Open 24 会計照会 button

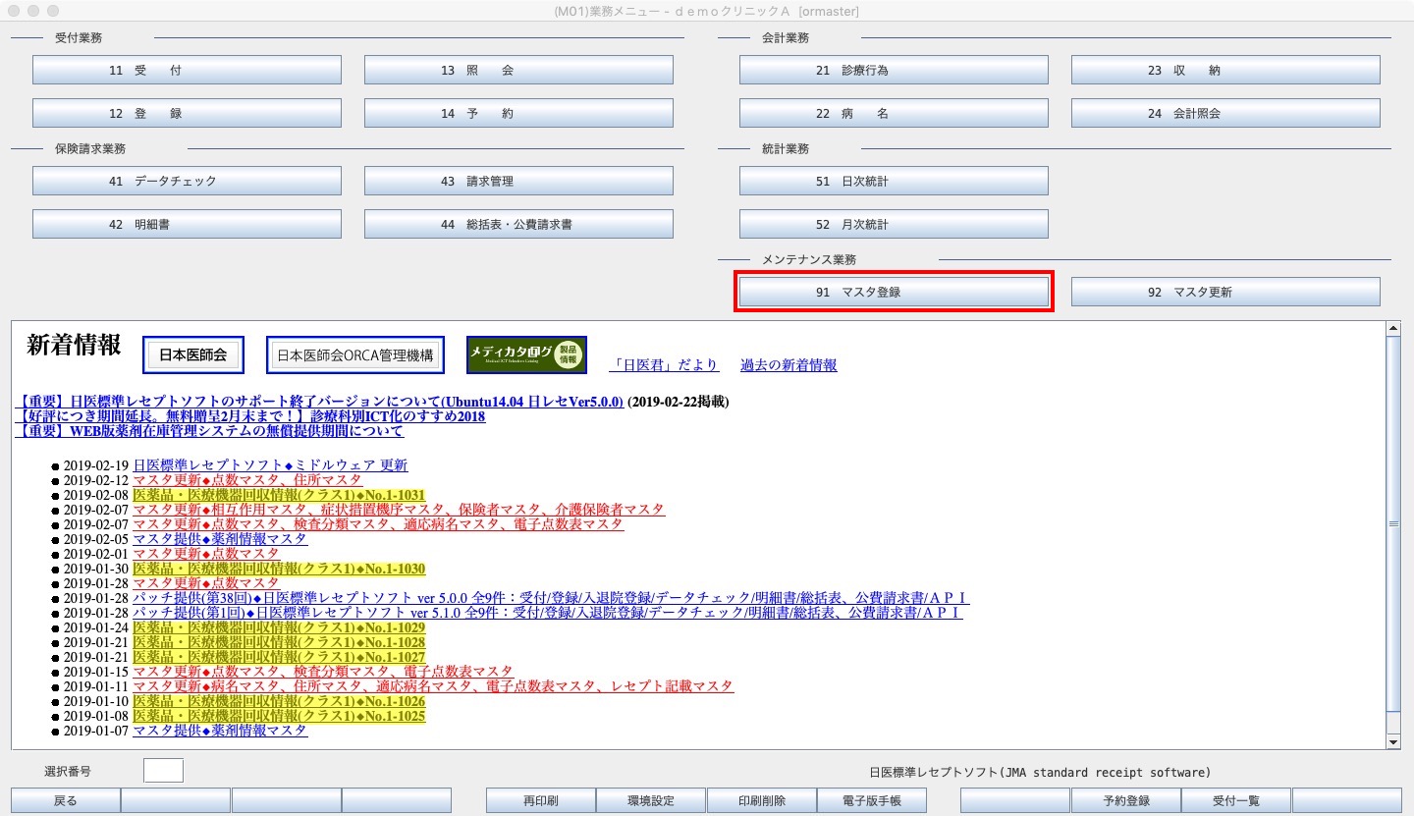point(1225,113)
